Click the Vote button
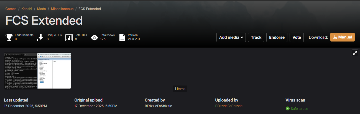The image size is (360, 114). coord(297,37)
